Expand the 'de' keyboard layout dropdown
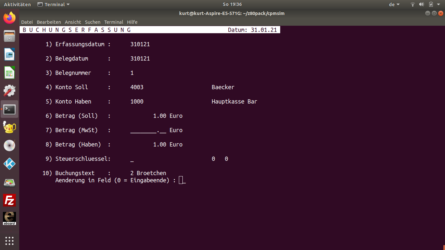Image resolution: width=445 pixels, height=250 pixels. coord(394,4)
